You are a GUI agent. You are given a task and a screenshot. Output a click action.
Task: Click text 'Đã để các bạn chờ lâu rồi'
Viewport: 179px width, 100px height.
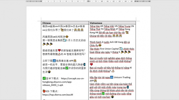[112, 33]
